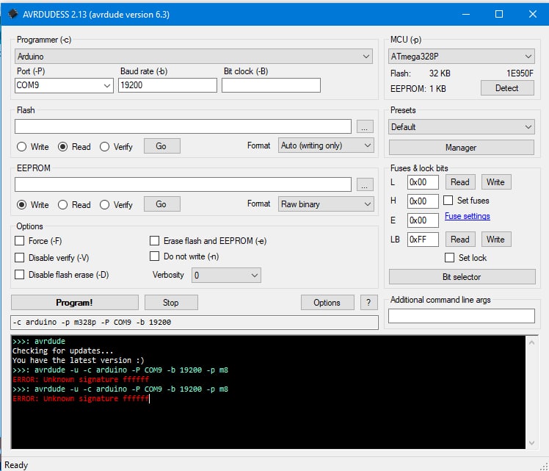Viewport: 549px width, 471px height.
Task: Click the LB lock bits value field
Action: [x=423, y=240]
